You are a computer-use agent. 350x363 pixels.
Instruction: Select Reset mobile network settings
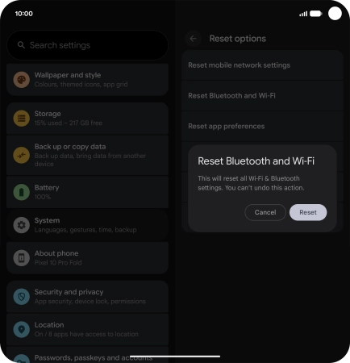262,65
